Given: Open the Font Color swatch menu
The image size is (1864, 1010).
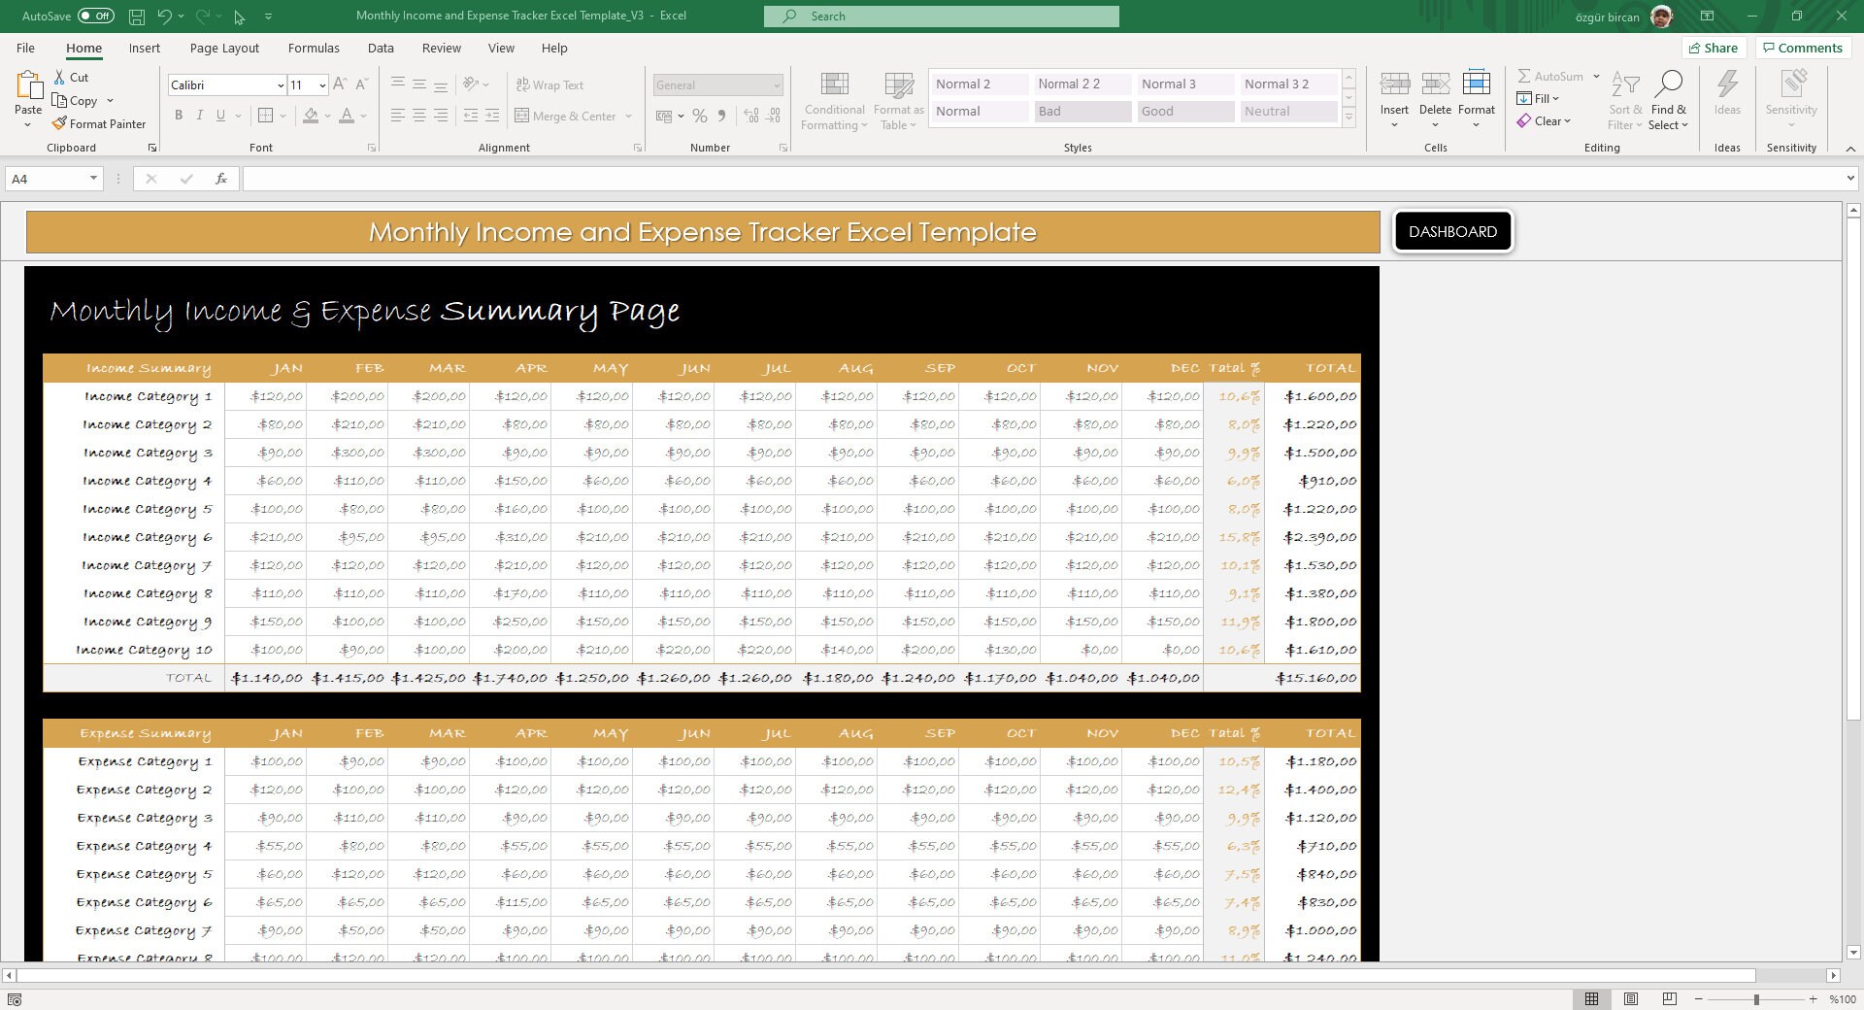Looking at the screenshot, I should pos(362,116).
